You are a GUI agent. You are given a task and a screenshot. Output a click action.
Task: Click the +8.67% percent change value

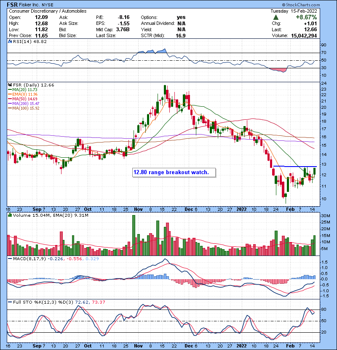pos(306,17)
